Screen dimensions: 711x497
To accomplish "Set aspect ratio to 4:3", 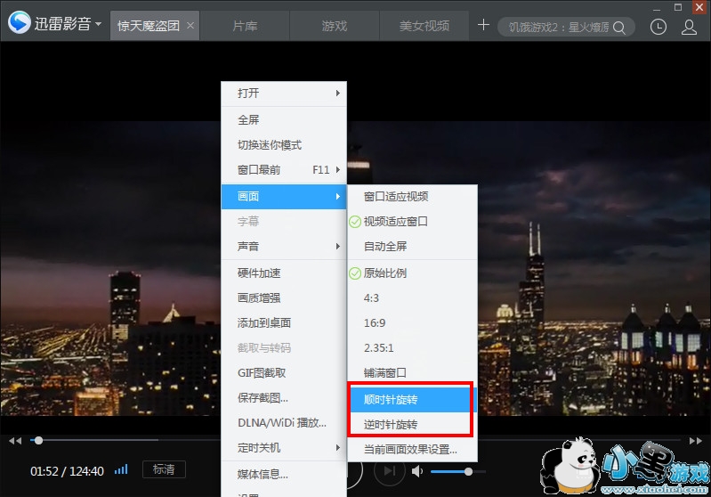I will 413,298.
